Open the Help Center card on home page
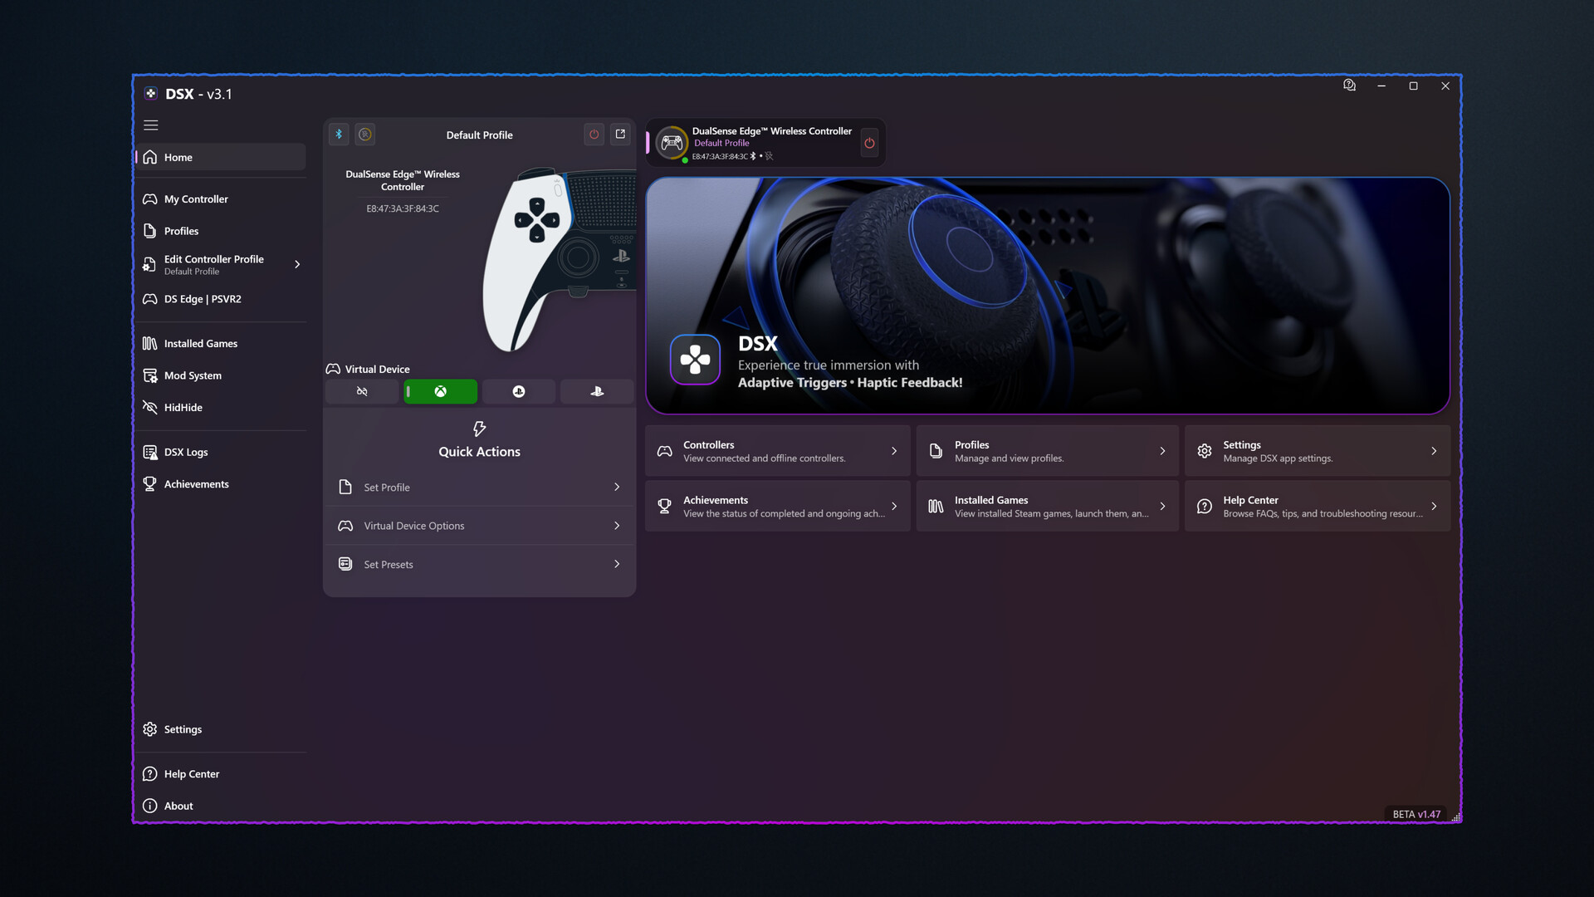The width and height of the screenshot is (1594, 897). (1317, 507)
